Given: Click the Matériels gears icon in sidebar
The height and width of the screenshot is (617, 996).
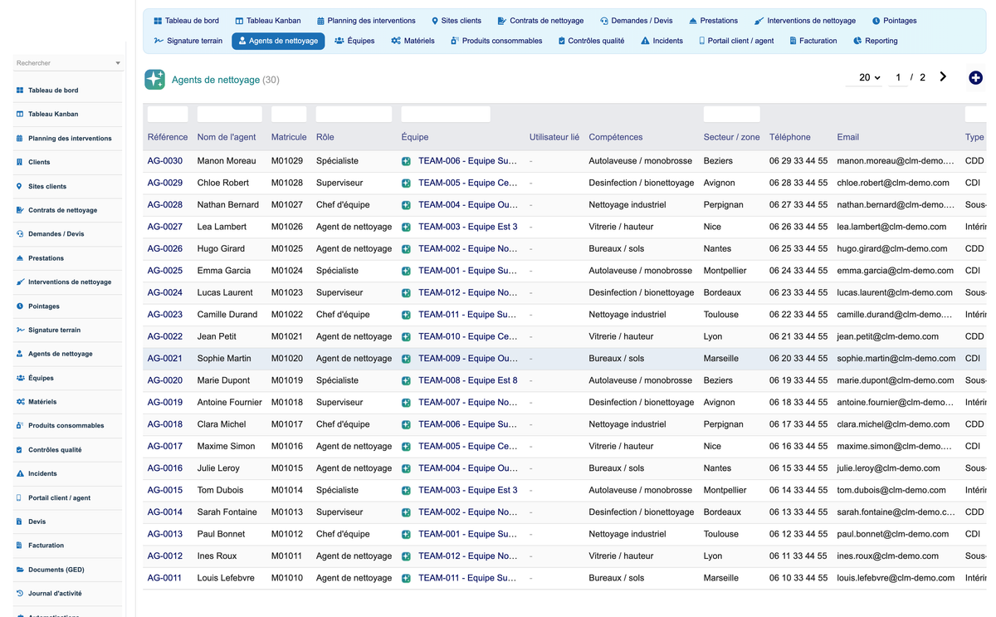Looking at the screenshot, I should (x=20, y=402).
